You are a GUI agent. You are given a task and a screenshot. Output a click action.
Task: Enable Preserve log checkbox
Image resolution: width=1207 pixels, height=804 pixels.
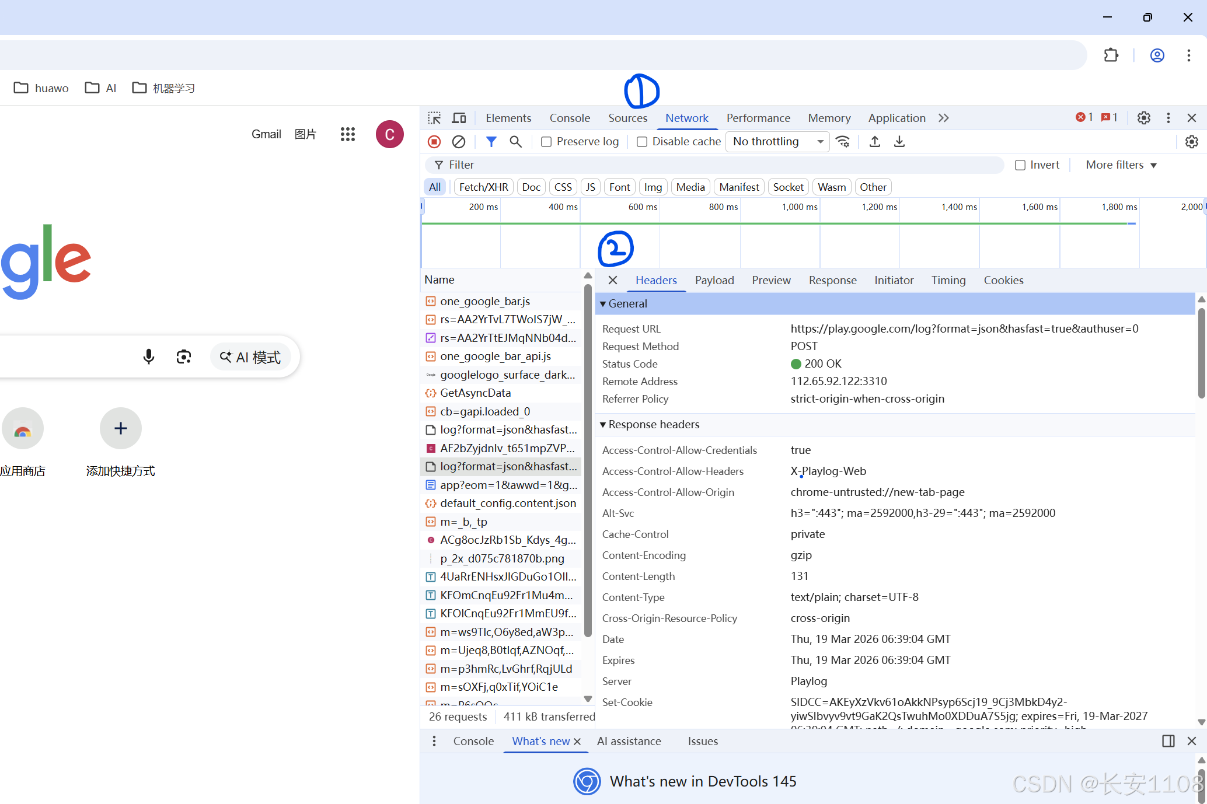click(x=546, y=142)
